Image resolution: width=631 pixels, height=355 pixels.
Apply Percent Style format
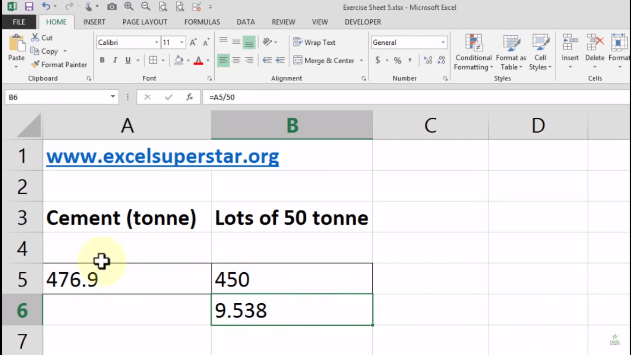pyautogui.click(x=398, y=61)
